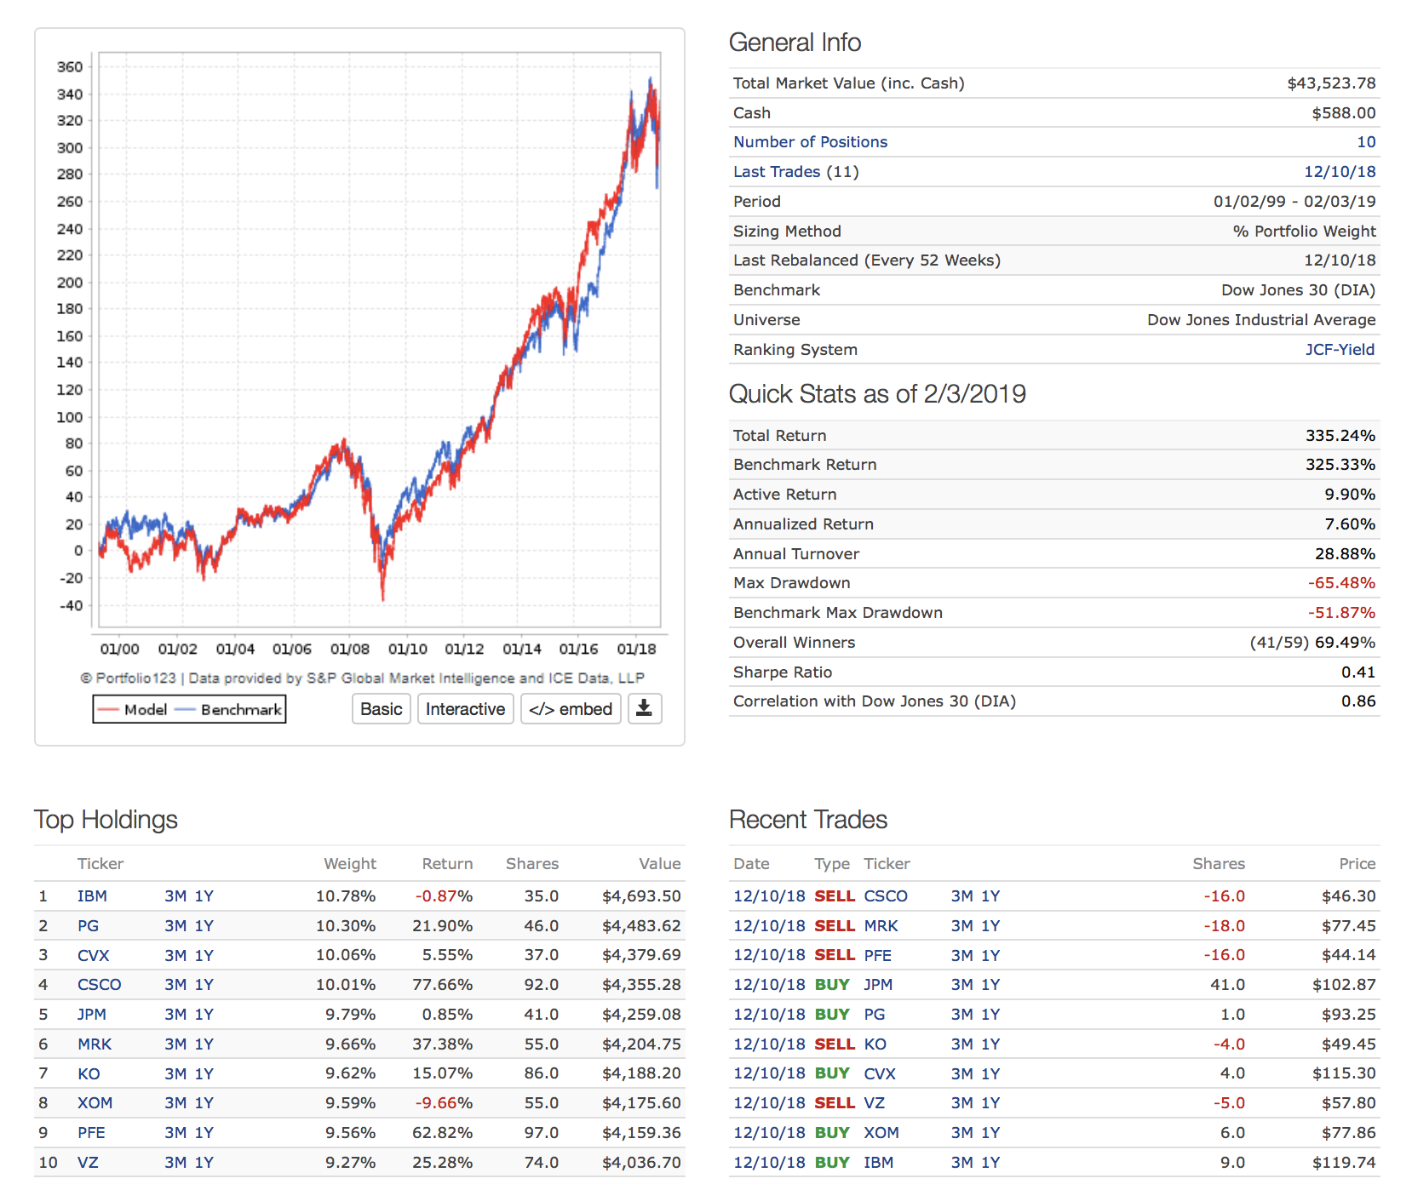Click the 12/10/18 date value for Last Trades

(x=1340, y=172)
